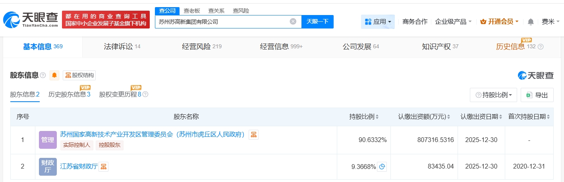The height and width of the screenshot is (182, 564).
Task: Click pie chart icon next to 9.3668%
Action: pos(382,167)
